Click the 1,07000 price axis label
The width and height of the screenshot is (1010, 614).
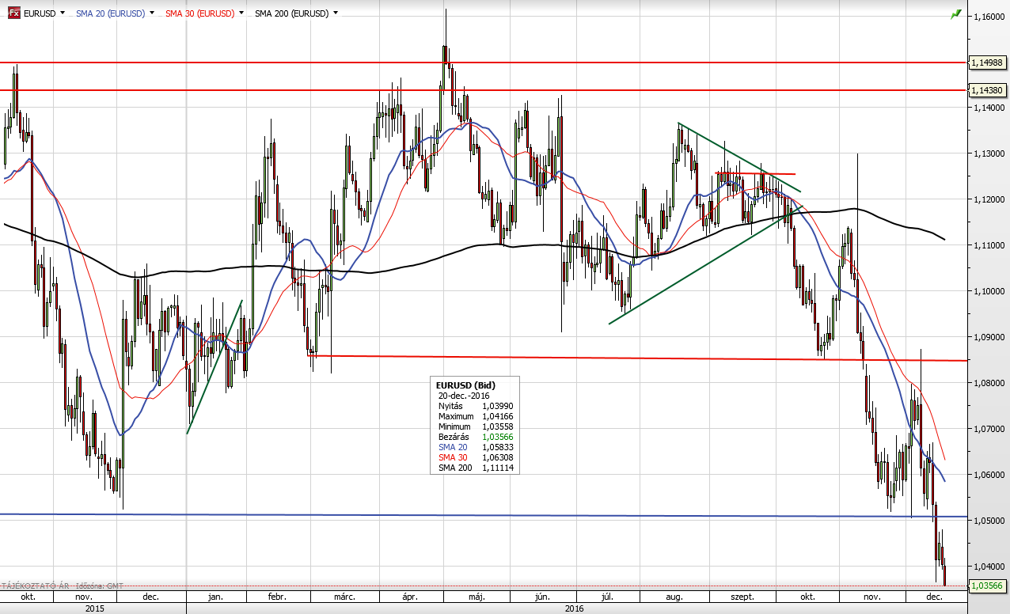click(989, 429)
